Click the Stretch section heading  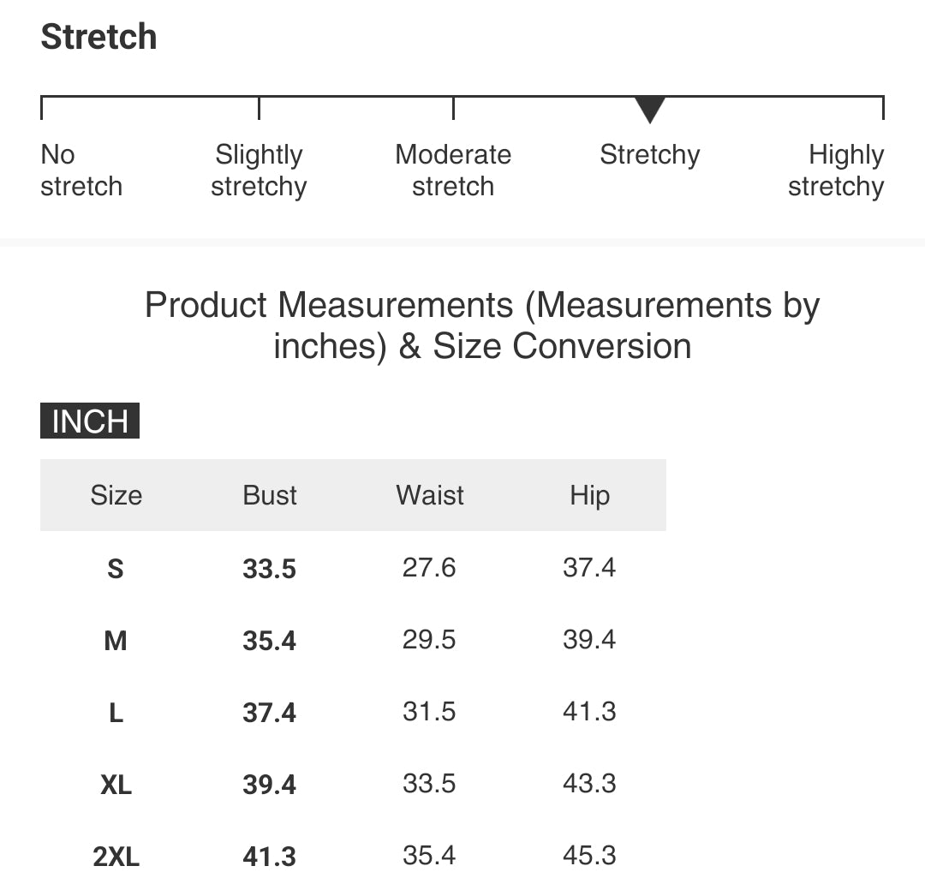click(99, 37)
